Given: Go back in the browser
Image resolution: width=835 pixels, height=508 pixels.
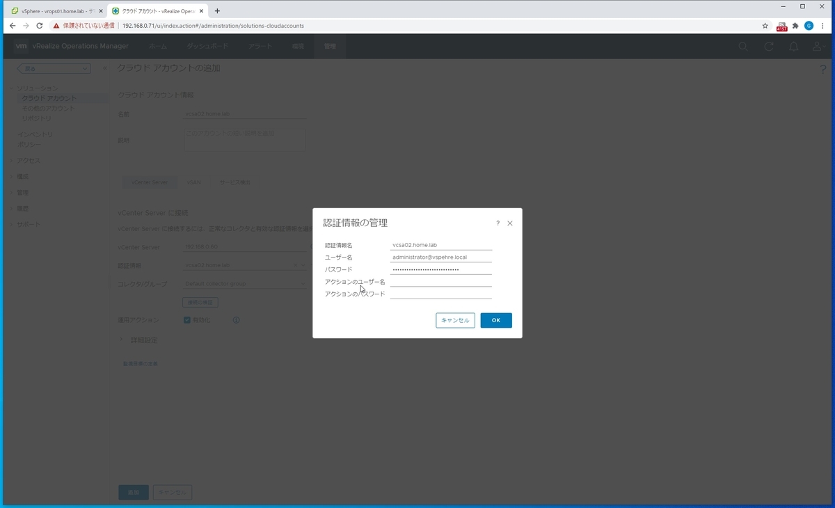Looking at the screenshot, I should pos(12,26).
